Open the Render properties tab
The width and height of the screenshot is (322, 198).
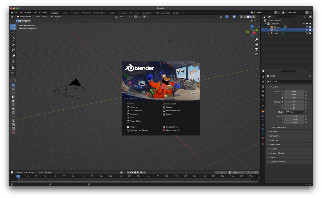tap(263, 82)
